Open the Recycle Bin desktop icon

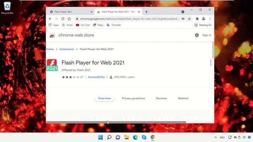[7, 8]
